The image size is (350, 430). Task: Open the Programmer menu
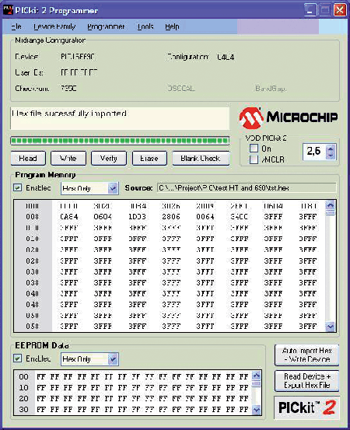106,26
